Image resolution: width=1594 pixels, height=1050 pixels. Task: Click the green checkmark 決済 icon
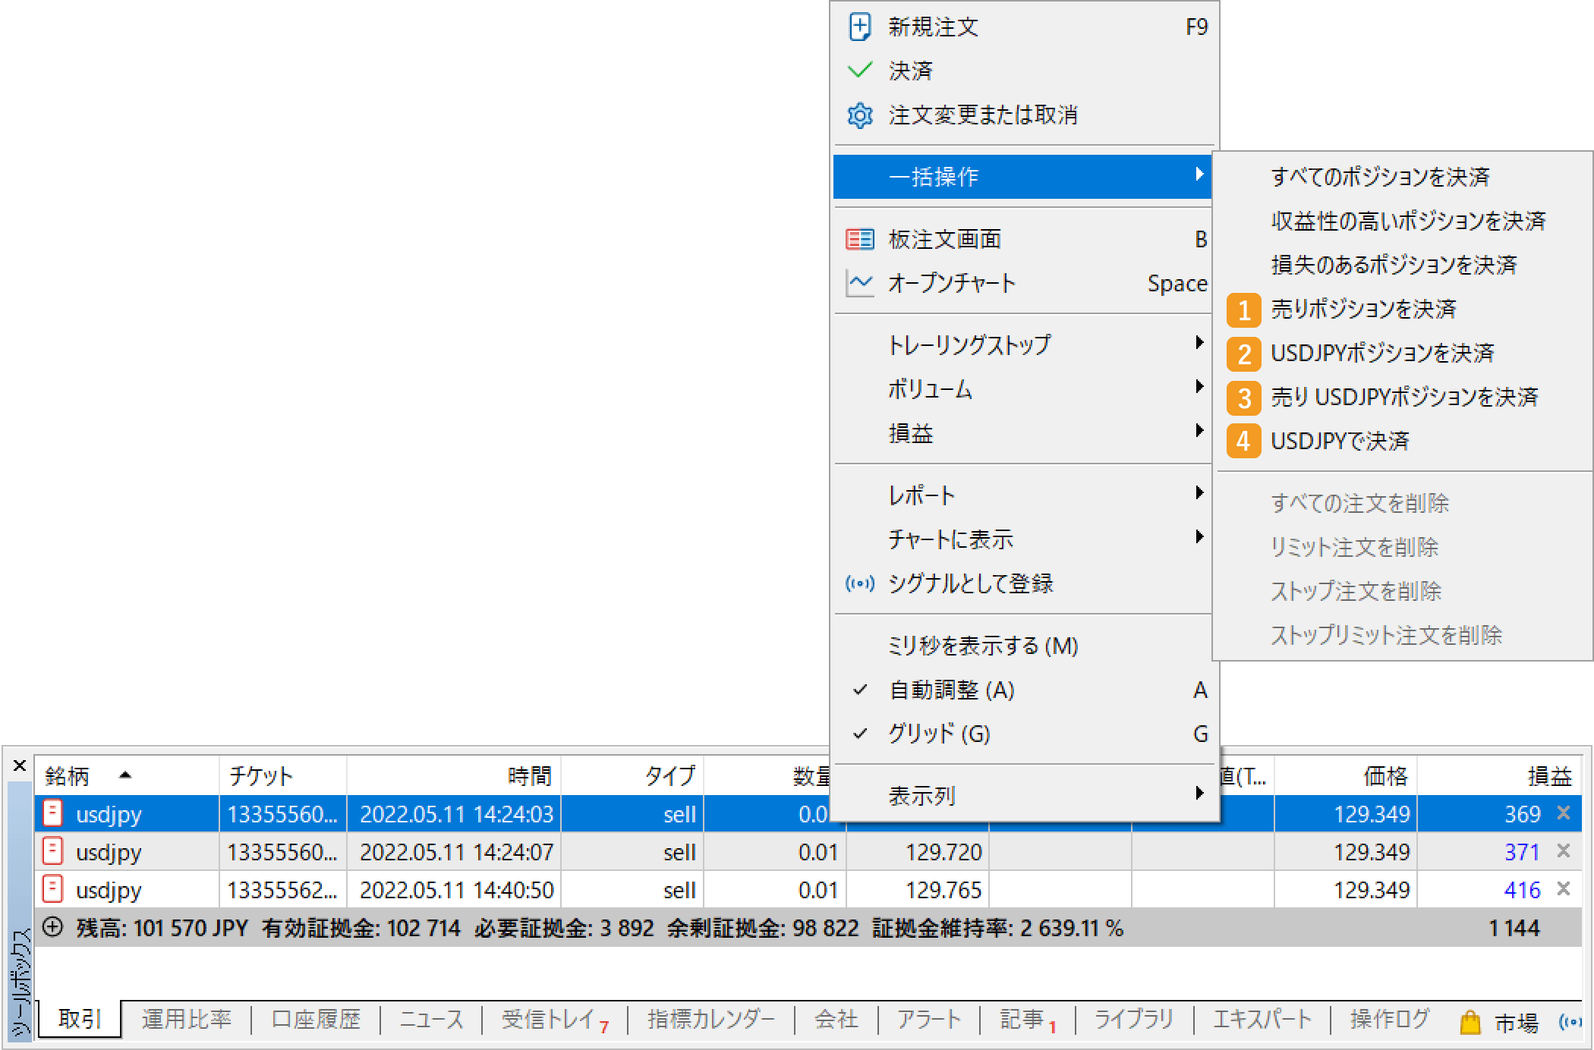pos(859,71)
